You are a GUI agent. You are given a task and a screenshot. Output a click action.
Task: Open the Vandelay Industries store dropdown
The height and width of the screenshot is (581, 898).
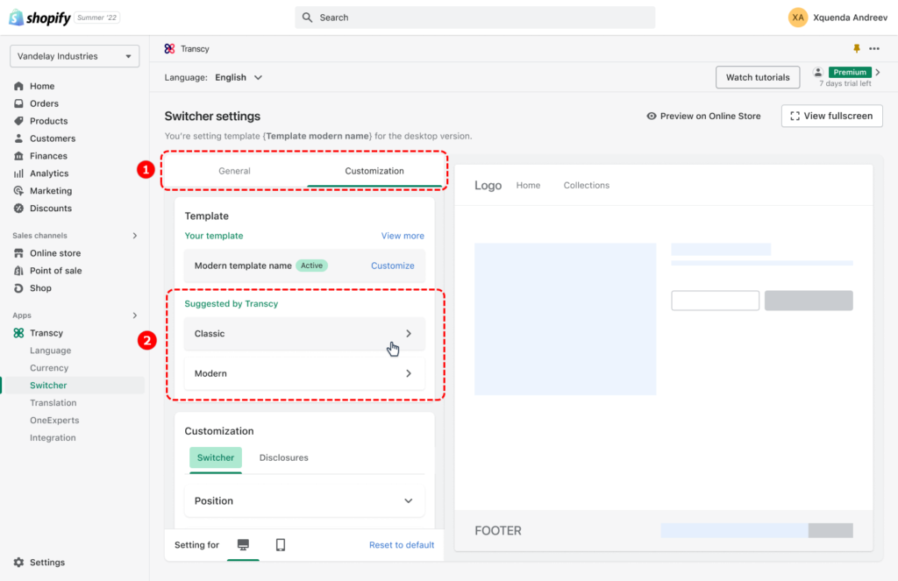(75, 56)
